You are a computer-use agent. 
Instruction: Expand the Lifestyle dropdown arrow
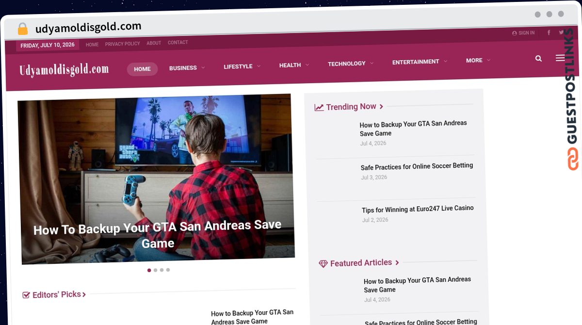coord(259,66)
